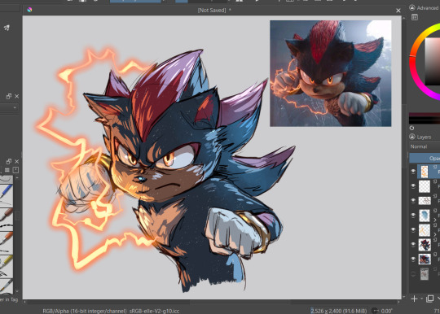Open the brush presets storage resources icon
This screenshot has height=314, width=440.
[15, 170]
